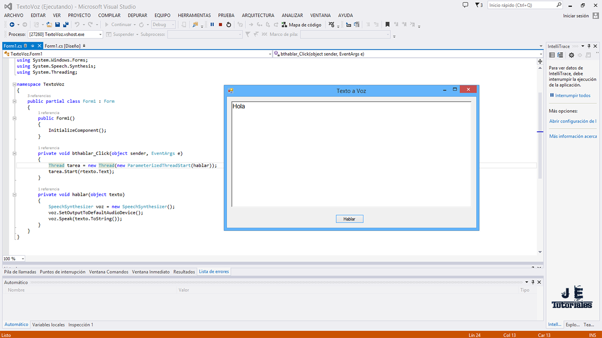Close the IntelliTrace panel
Viewport: 602px width, 338px height.
click(595, 46)
